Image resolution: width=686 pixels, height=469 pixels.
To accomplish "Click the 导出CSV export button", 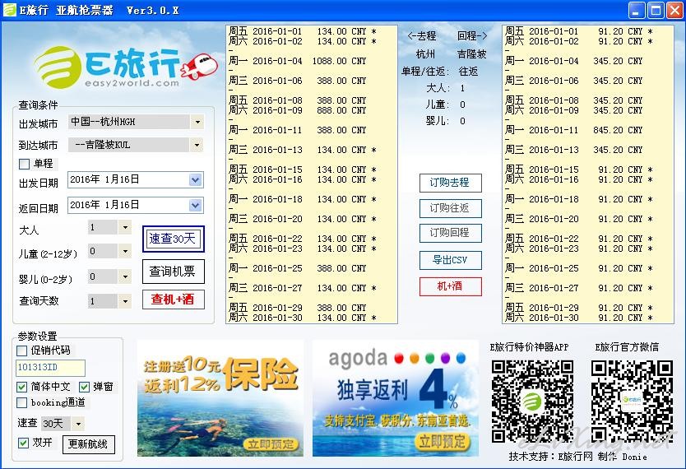I will (450, 260).
